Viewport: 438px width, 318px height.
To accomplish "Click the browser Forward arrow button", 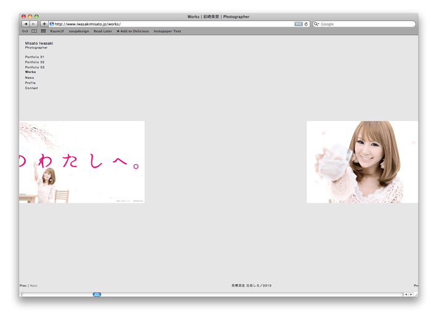I will coord(33,24).
